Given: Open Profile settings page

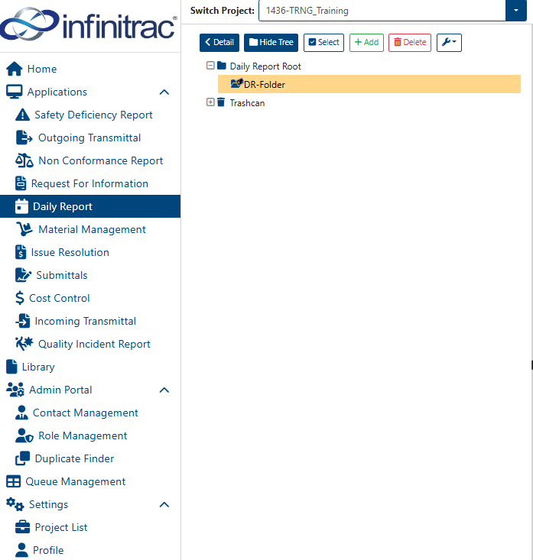Looking at the screenshot, I should coord(48,550).
